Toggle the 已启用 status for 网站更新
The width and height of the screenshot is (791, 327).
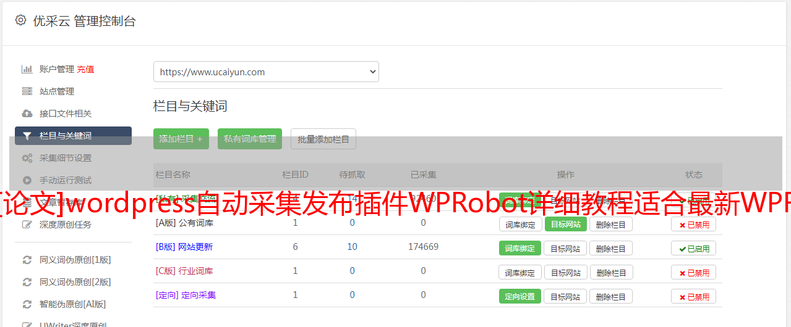[694, 249]
